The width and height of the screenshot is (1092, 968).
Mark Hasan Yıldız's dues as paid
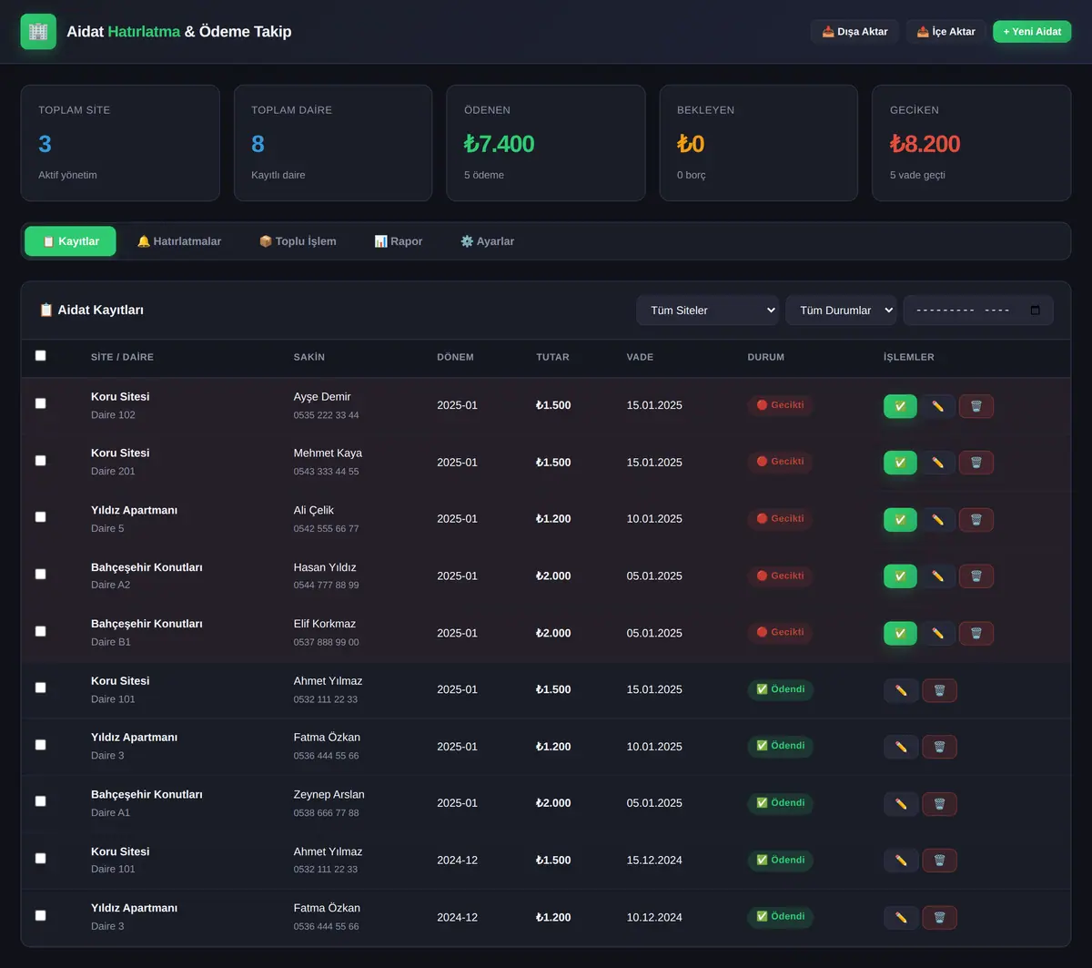click(900, 576)
